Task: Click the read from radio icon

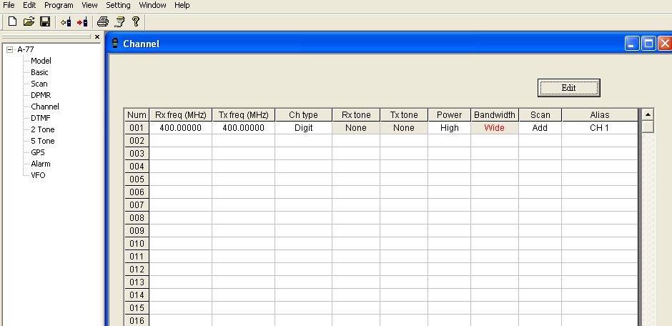Action: [x=66, y=21]
